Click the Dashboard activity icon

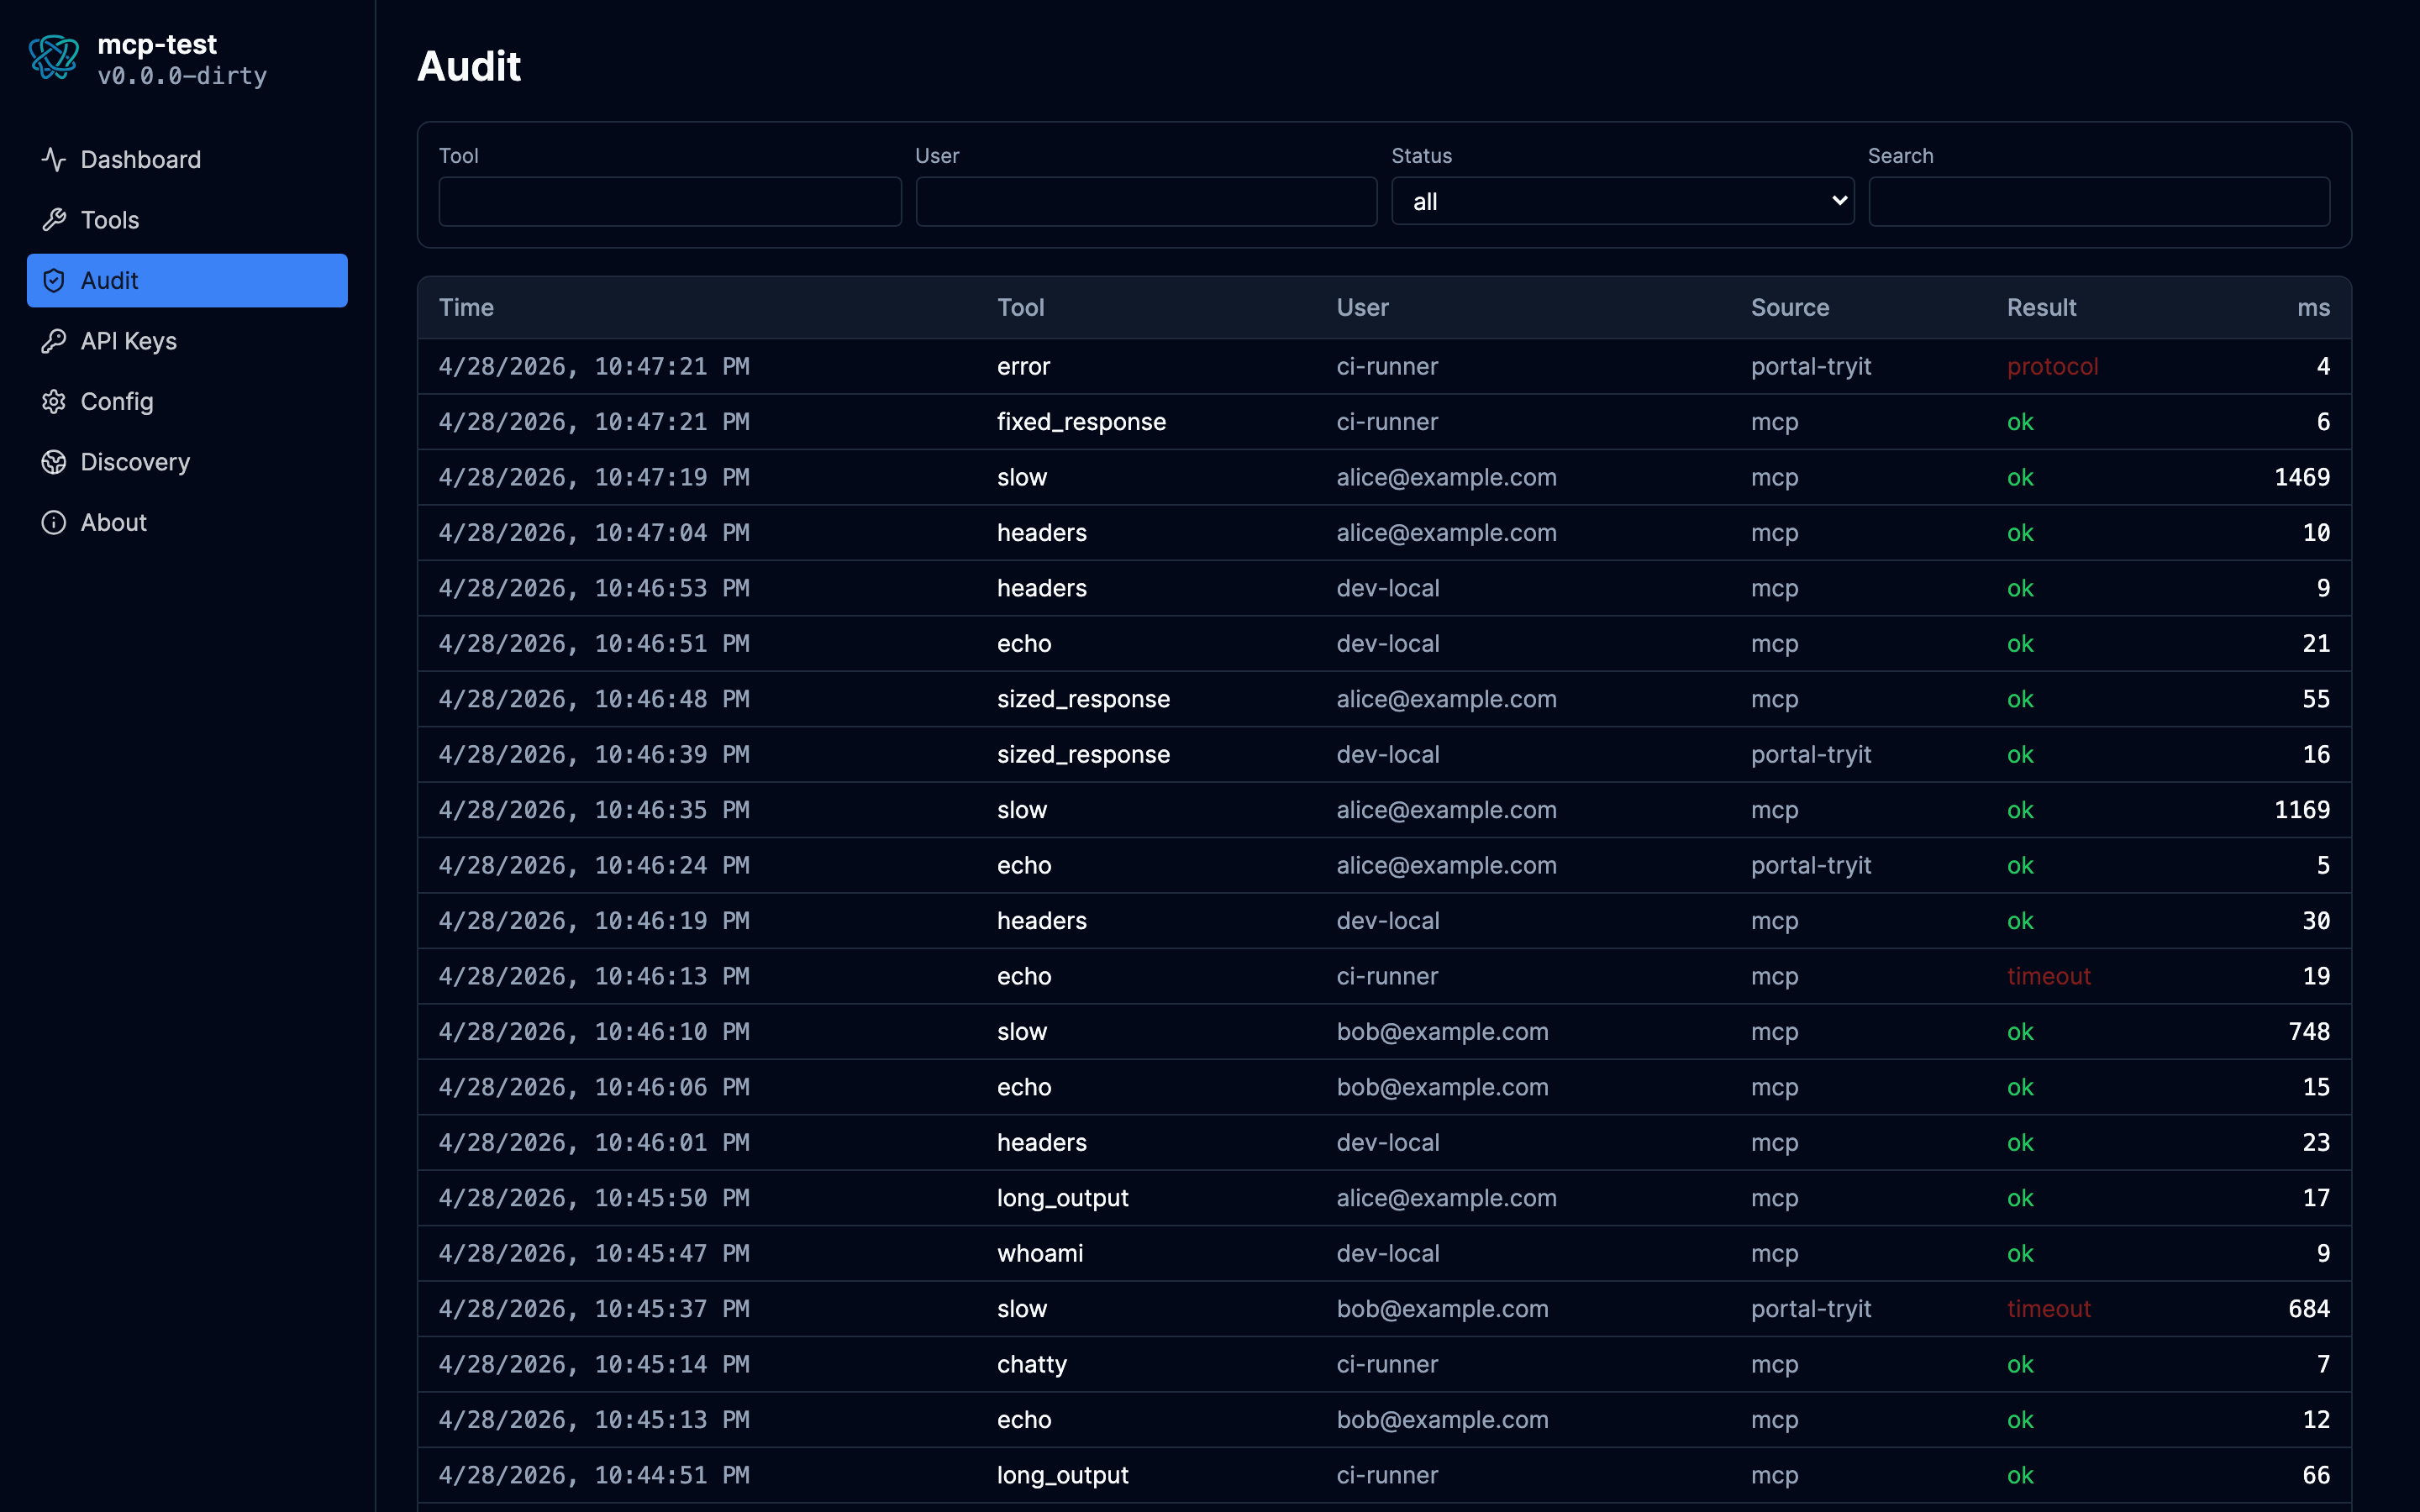click(x=54, y=159)
